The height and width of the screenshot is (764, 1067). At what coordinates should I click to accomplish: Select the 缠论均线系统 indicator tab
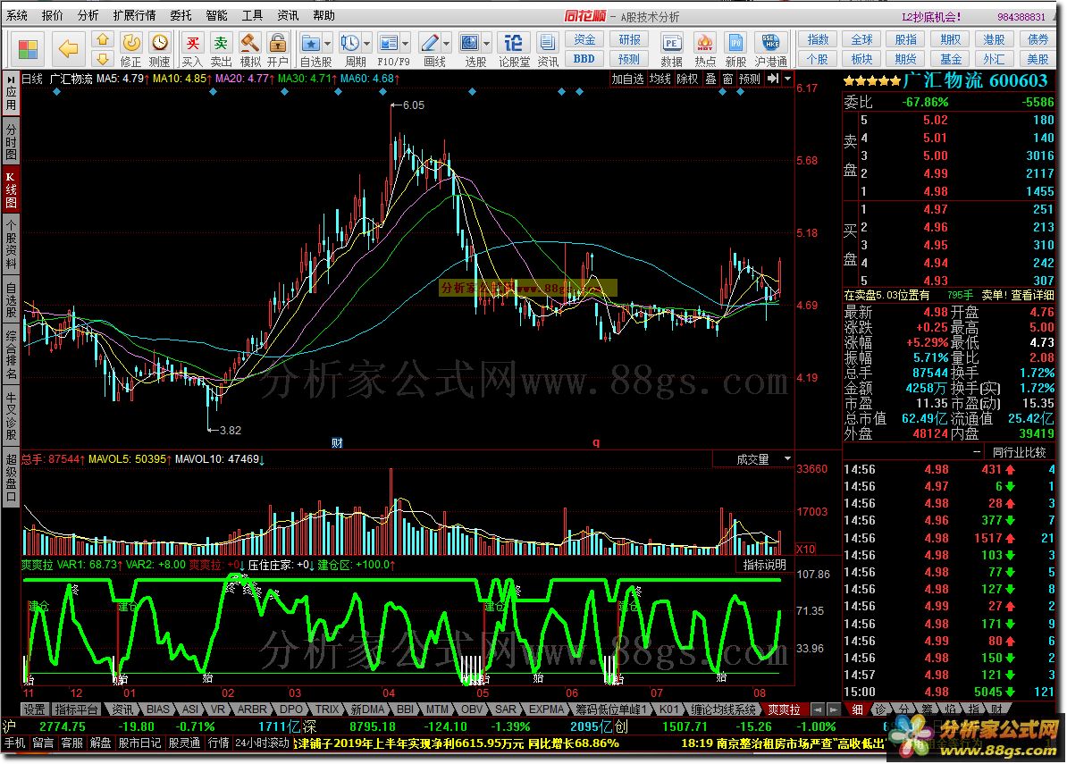tap(723, 709)
